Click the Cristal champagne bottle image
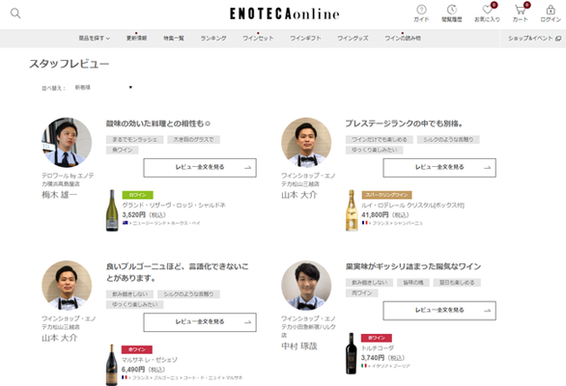This screenshot has height=386, width=566. point(352,210)
